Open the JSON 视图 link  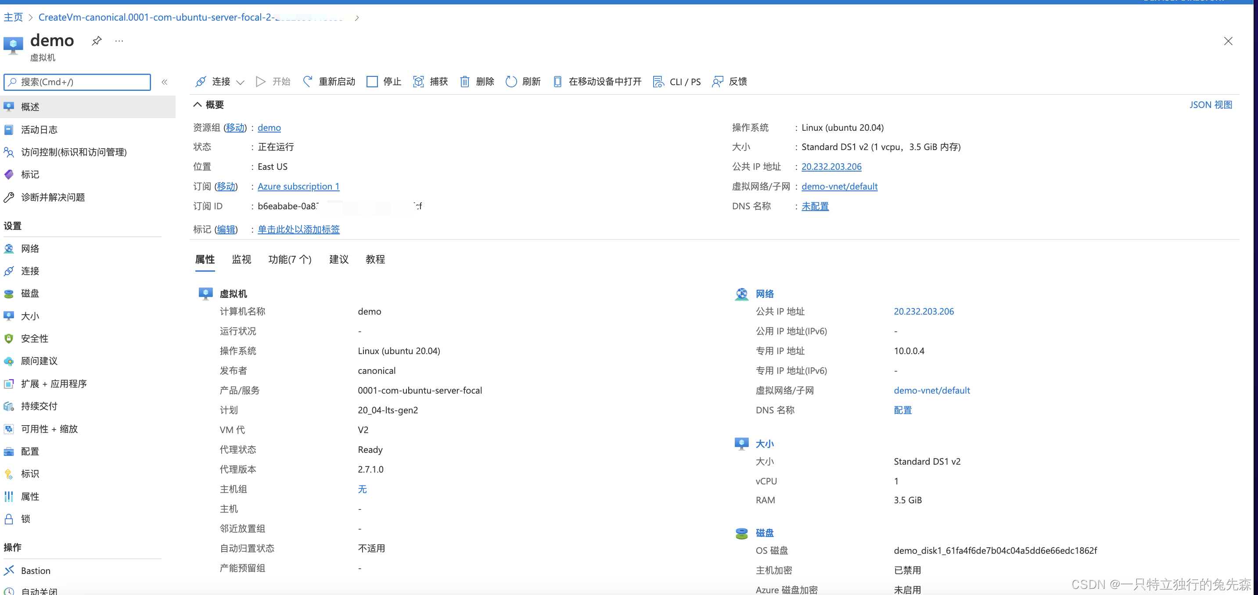(1210, 104)
